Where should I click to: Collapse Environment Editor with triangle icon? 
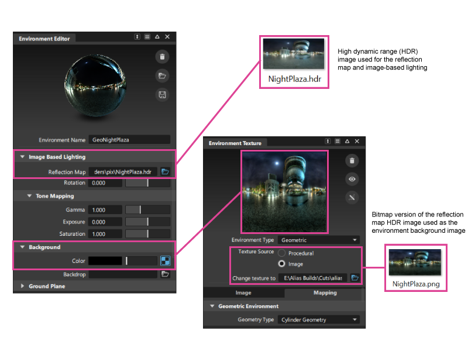(157, 37)
